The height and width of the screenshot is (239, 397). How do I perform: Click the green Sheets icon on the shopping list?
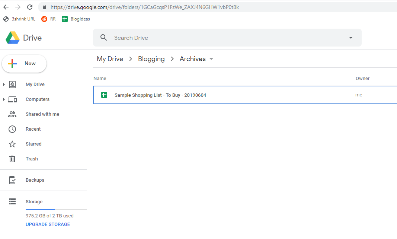pyautogui.click(x=104, y=95)
